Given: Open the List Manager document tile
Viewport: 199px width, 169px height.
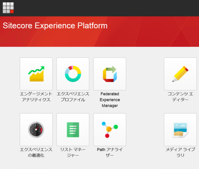Looking at the screenshot, I should click(x=73, y=129).
